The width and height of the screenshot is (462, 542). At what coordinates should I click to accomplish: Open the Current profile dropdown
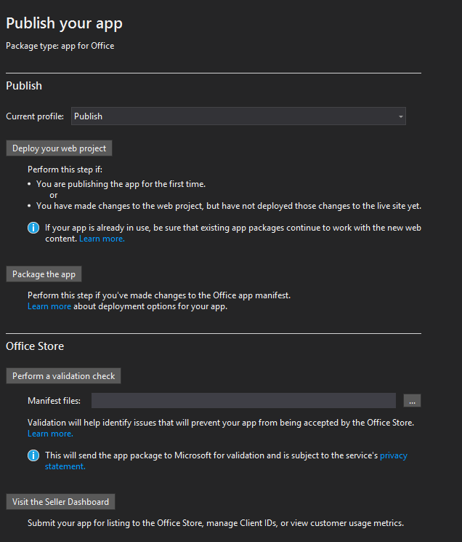tap(238, 116)
